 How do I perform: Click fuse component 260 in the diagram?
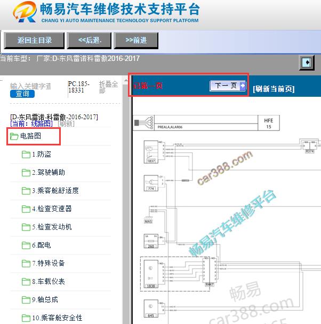(151, 241)
